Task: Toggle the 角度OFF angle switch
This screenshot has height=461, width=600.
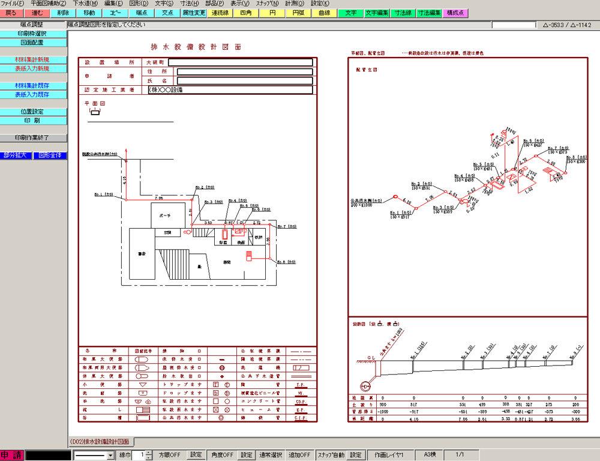Action: [223, 455]
